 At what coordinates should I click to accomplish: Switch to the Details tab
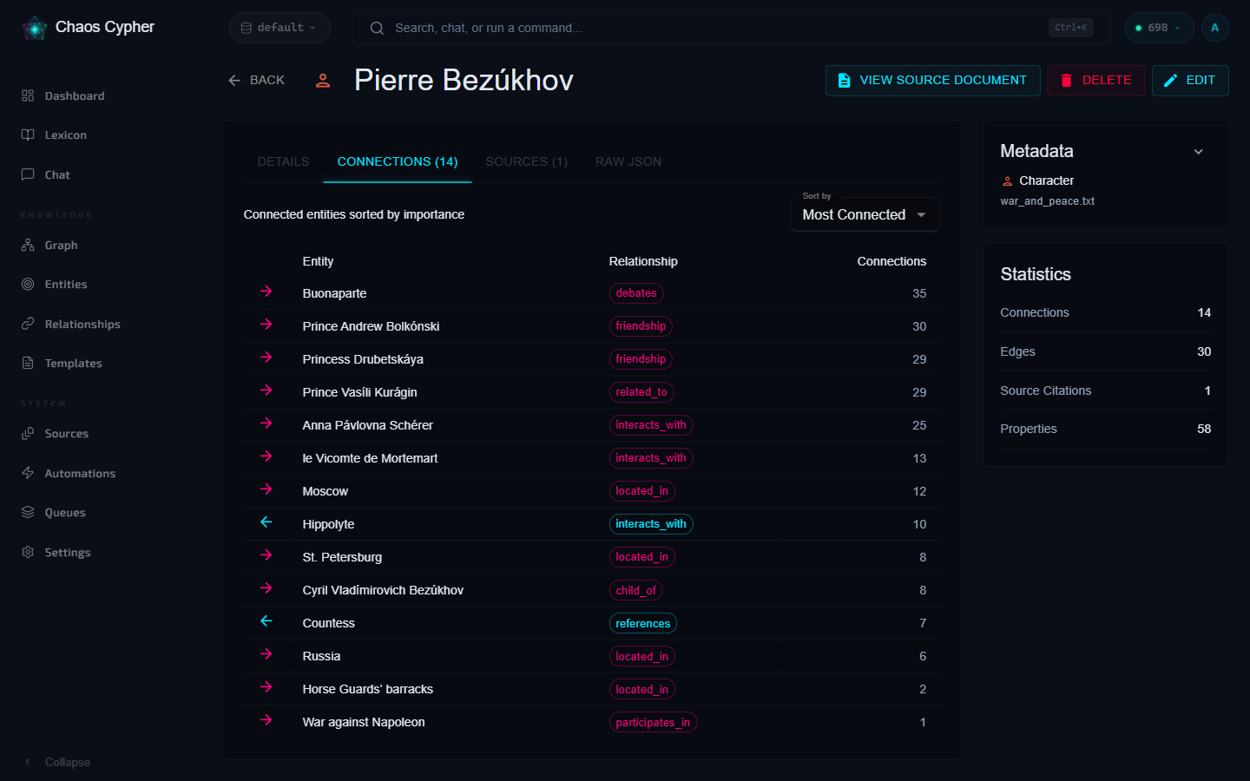click(283, 161)
